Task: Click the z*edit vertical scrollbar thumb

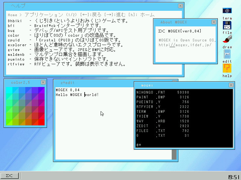Action: (x=174, y=154)
